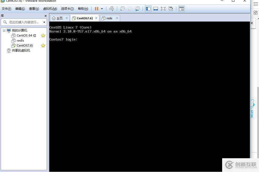This screenshot has width=259, height=172.
Task: Click the grid icon in right window
Action: click(x=255, y=13)
